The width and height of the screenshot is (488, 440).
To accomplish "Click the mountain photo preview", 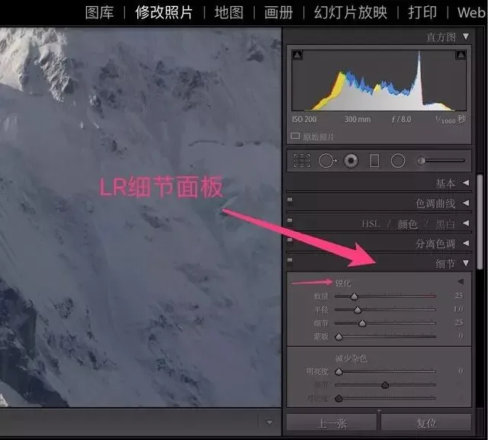I will [x=140, y=217].
